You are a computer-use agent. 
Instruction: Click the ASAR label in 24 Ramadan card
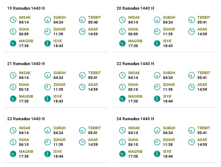coord(202,140)
